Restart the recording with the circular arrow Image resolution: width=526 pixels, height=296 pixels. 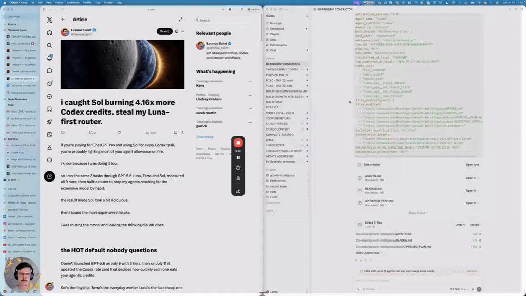coord(238,168)
